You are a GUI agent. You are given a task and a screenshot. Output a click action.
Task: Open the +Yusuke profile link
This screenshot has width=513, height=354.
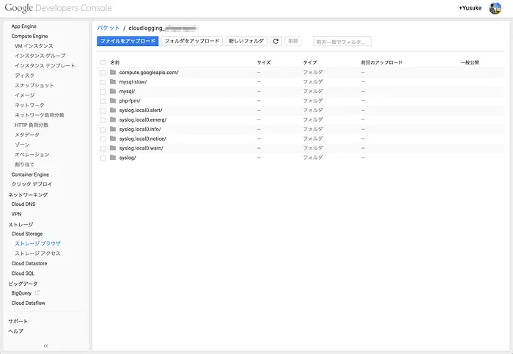click(x=470, y=8)
